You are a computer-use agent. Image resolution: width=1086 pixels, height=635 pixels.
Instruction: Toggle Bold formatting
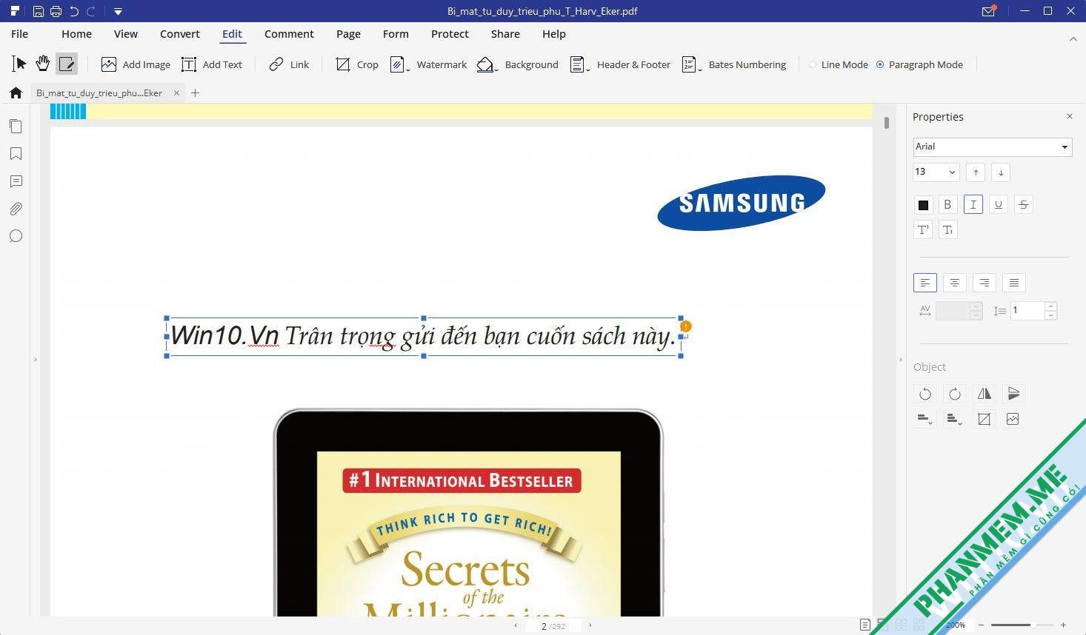pyautogui.click(x=947, y=205)
